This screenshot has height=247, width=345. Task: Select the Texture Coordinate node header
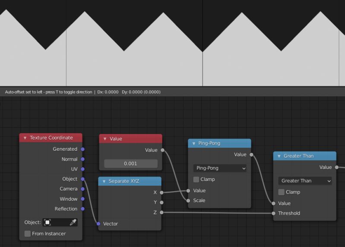tap(51, 138)
